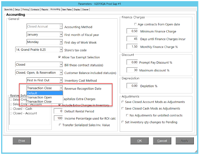This screenshot has height=154, width=199.
Task: Enable Age contracts from Open date
Action: point(136,24)
